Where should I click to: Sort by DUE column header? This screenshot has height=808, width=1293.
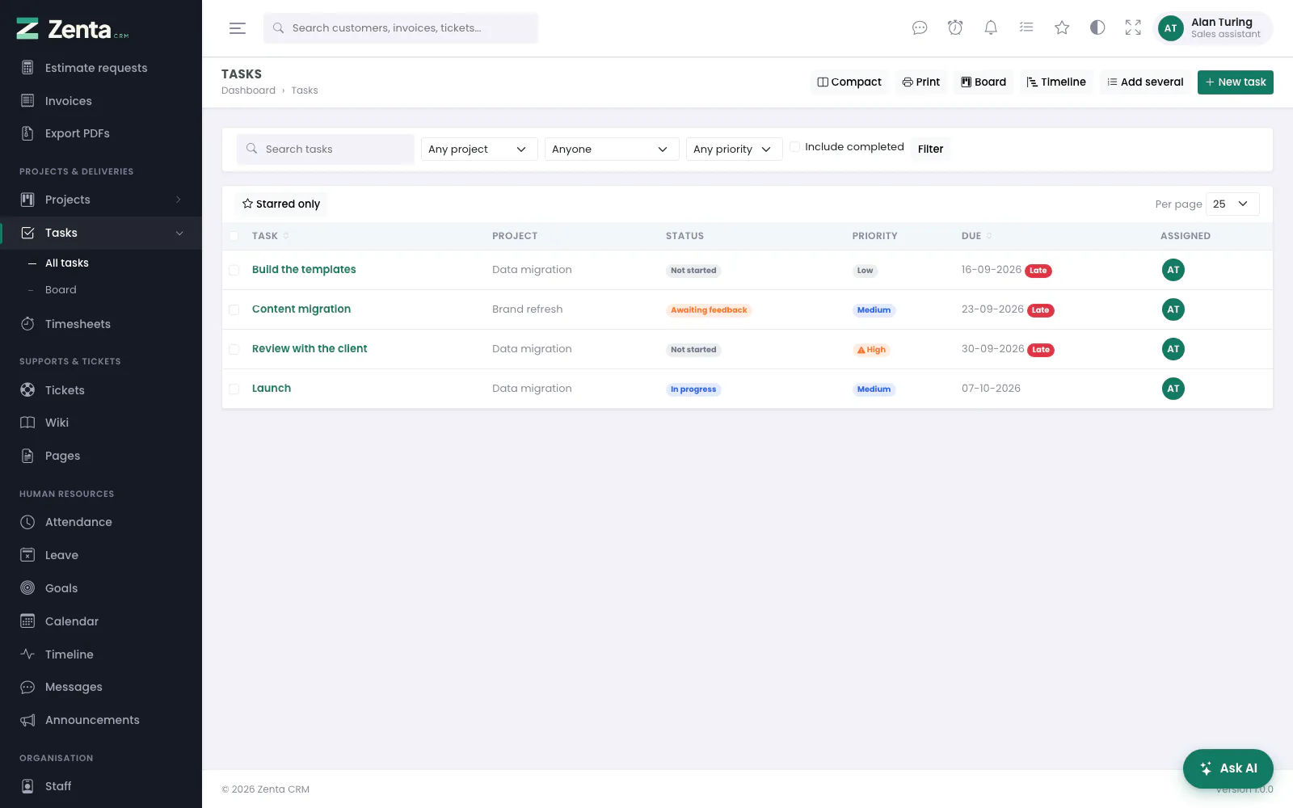click(x=976, y=236)
